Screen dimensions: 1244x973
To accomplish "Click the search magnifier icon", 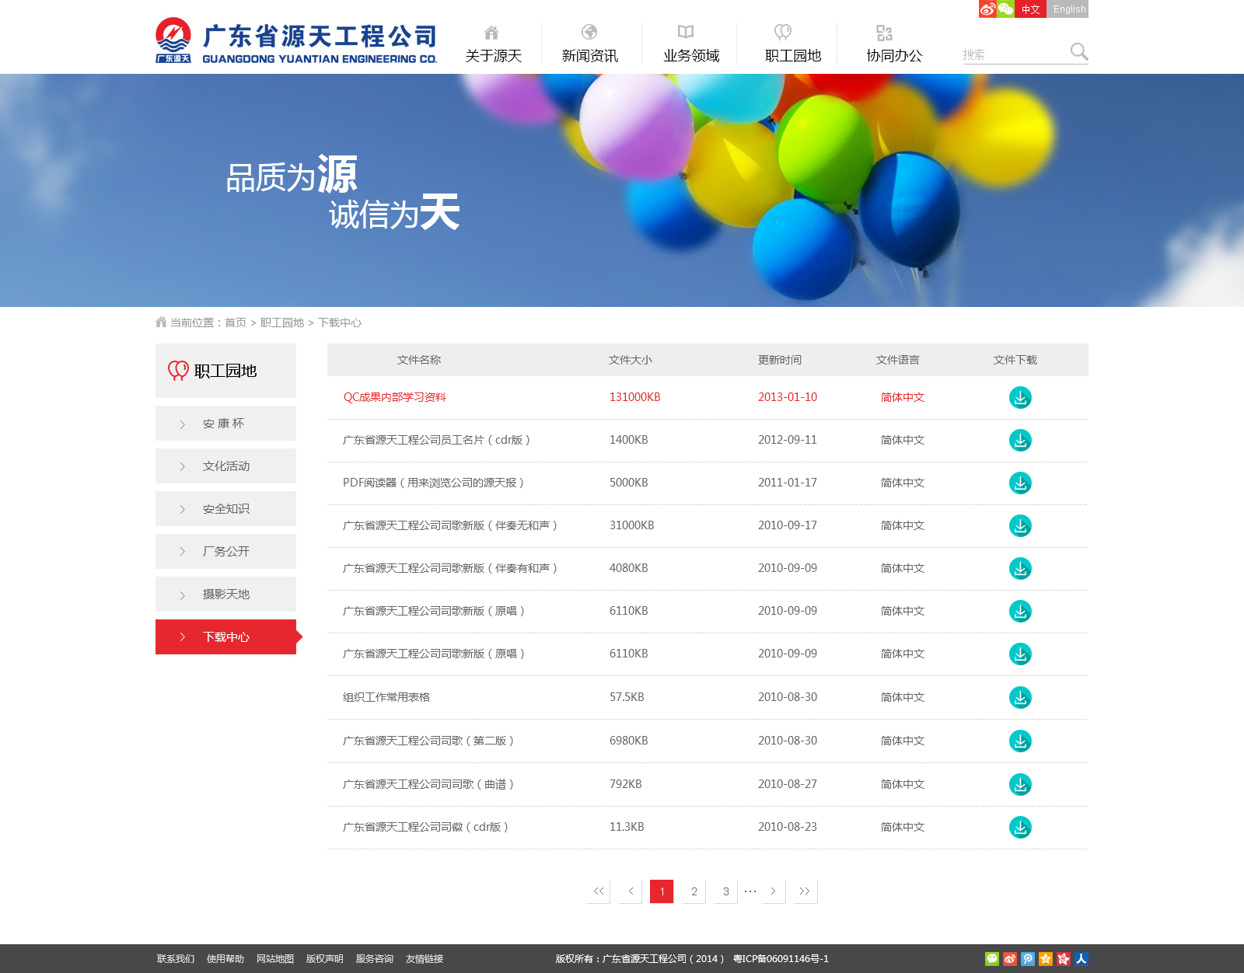I will pos(1078,52).
